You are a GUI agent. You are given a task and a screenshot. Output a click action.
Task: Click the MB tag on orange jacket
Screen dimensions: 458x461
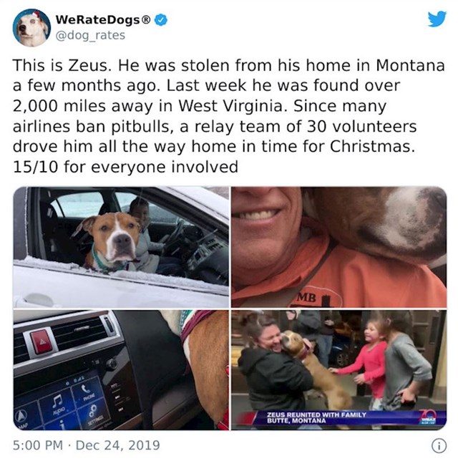pyautogui.click(x=306, y=298)
